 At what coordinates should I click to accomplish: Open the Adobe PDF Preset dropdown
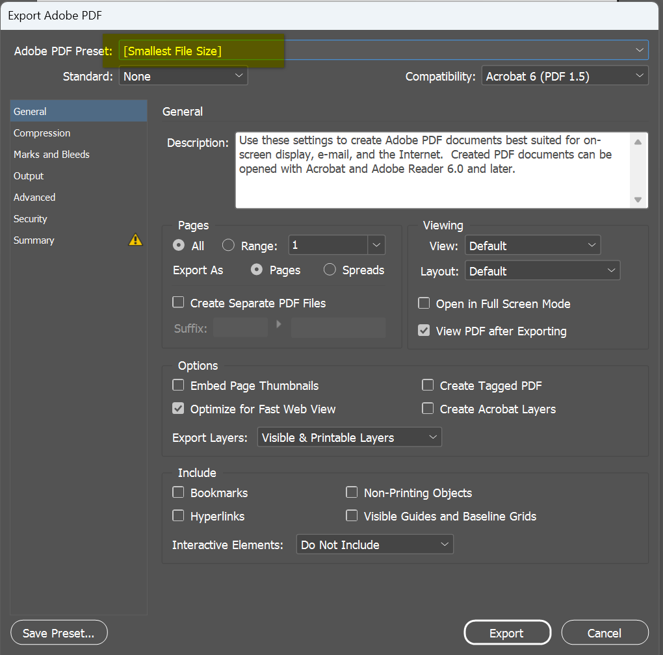(x=383, y=51)
